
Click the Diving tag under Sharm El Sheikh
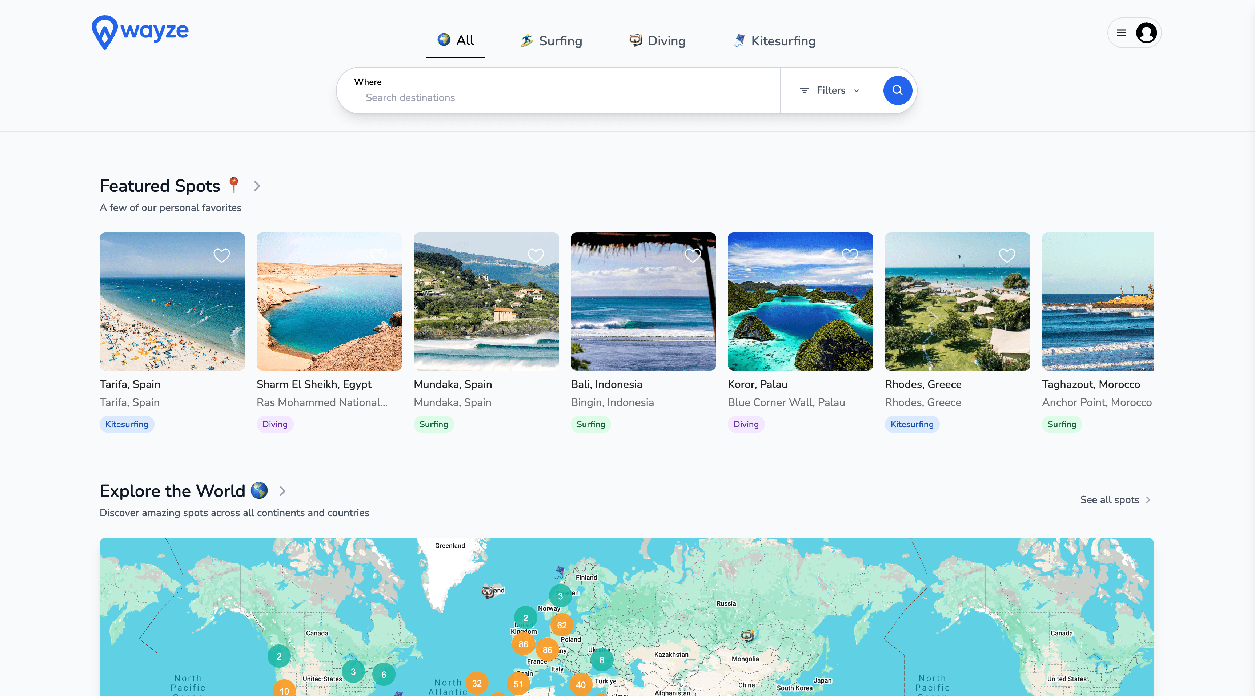pyautogui.click(x=275, y=424)
